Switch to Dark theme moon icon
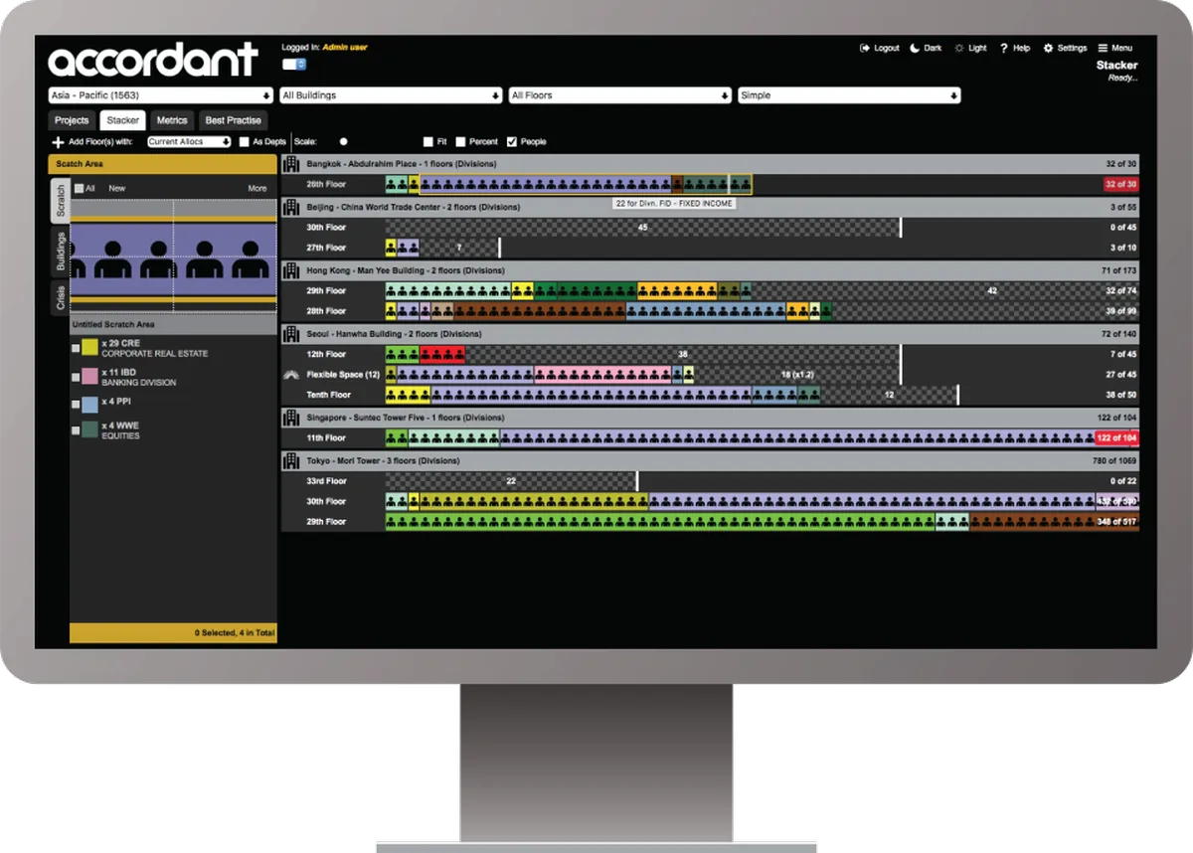Image resolution: width=1193 pixels, height=853 pixels. click(x=915, y=48)
